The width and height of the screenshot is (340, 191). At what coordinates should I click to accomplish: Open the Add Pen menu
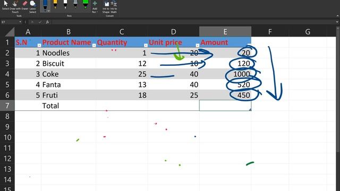coord(95,6)
